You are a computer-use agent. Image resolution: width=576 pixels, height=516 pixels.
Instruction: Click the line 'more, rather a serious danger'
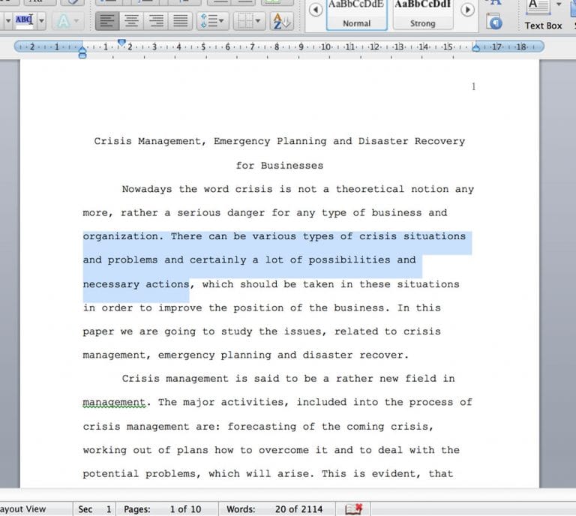(x=265, y=213)
